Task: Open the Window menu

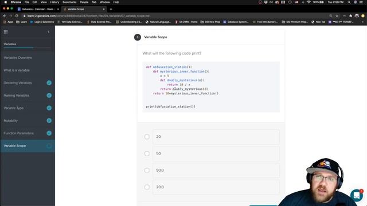Action: coord(104,2)
